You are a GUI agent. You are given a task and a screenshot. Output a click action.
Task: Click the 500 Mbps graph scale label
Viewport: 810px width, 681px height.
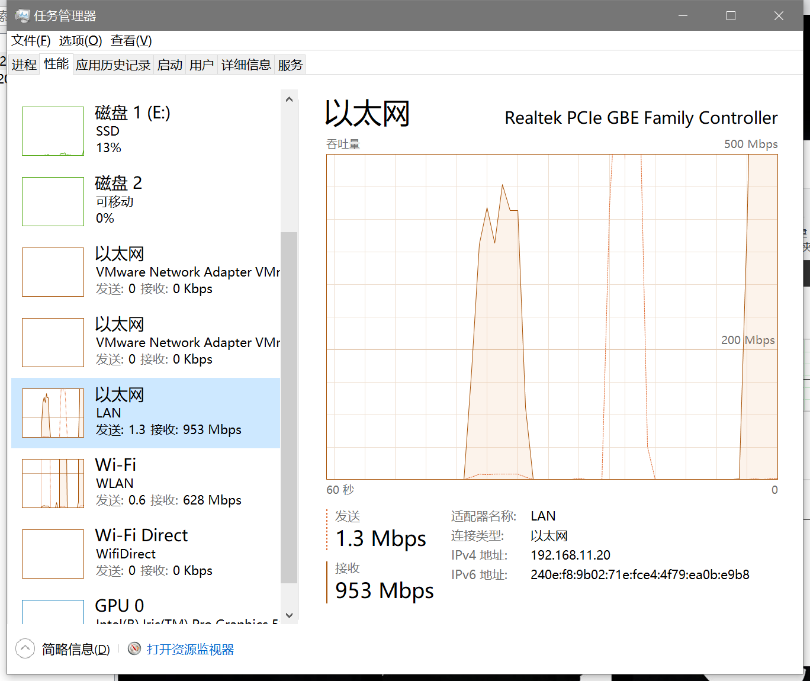click(x=751, y=144)
